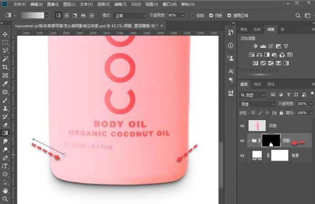The width and height of the screenshot is (315, 204).
Task: Open the search icon in options bar
Action: [298, 15]
